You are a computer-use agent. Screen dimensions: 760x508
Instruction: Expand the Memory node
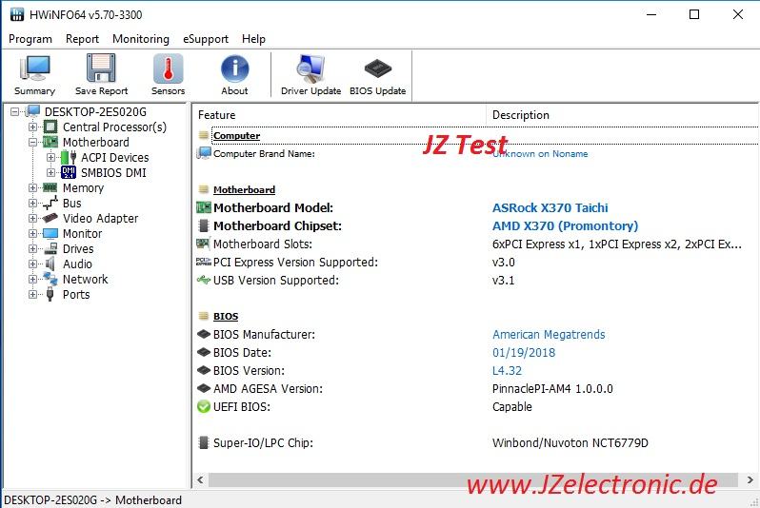[x=32, y=188]
